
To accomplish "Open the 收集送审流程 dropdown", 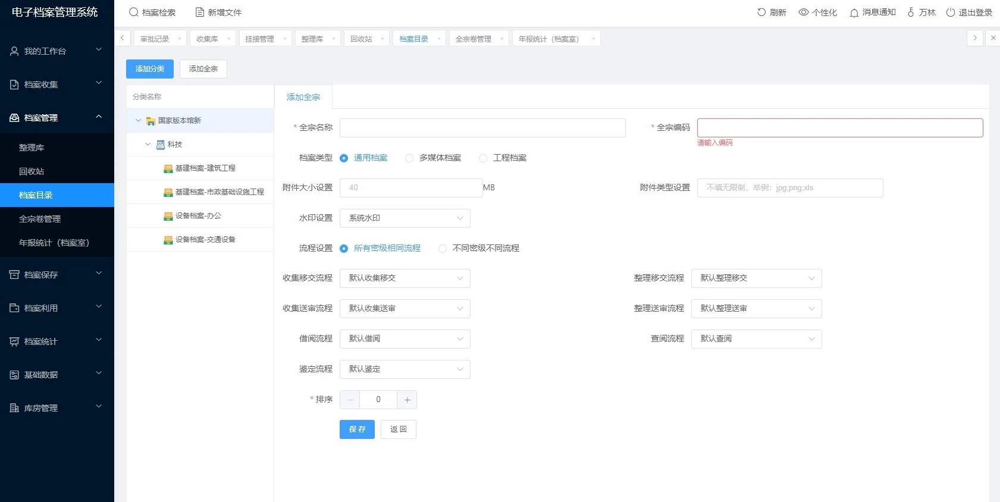I will [405, 309].
